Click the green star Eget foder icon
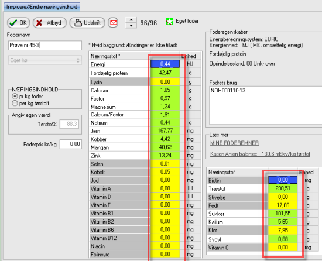322x261 pixels. point(169,21)
